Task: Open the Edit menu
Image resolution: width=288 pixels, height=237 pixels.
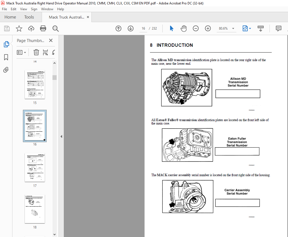Action: click(14, 9)
